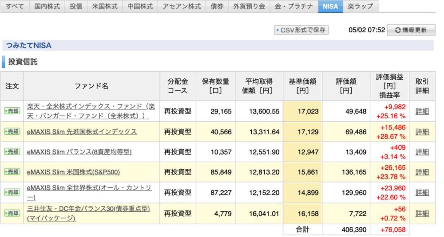
Task: Open the すべて tab
Action: pyautogui.click(x=15, y=6)
